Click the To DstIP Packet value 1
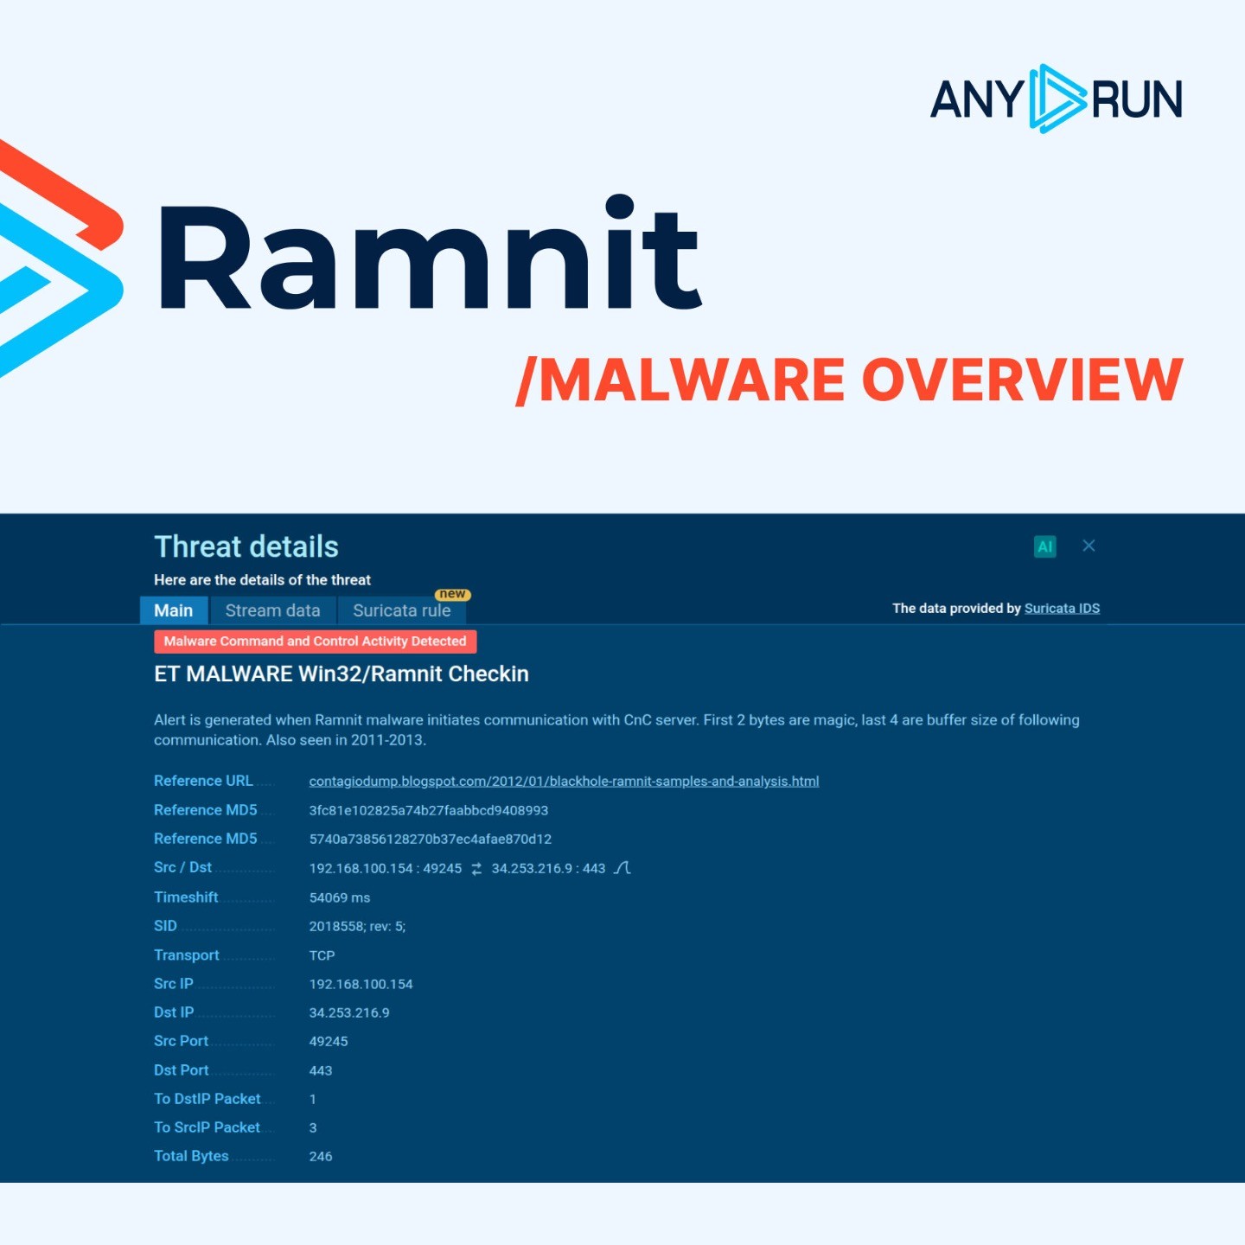 click(313, 1100)
